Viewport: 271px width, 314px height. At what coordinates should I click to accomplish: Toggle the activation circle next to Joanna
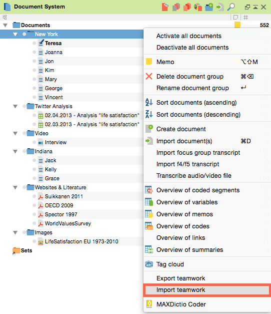(34, 52)
